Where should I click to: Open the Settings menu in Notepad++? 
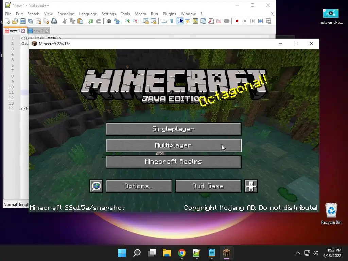point(109,14)
